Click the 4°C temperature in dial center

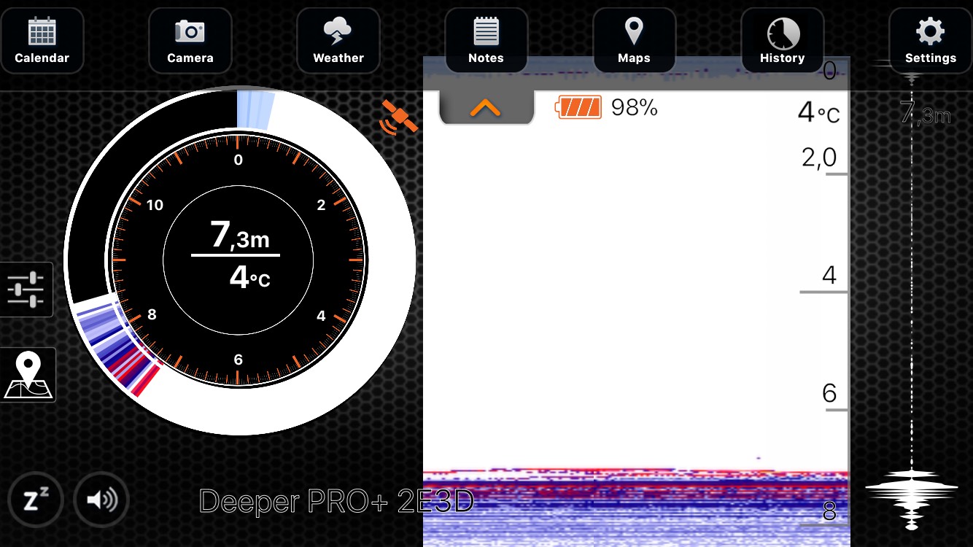[249, 278]
